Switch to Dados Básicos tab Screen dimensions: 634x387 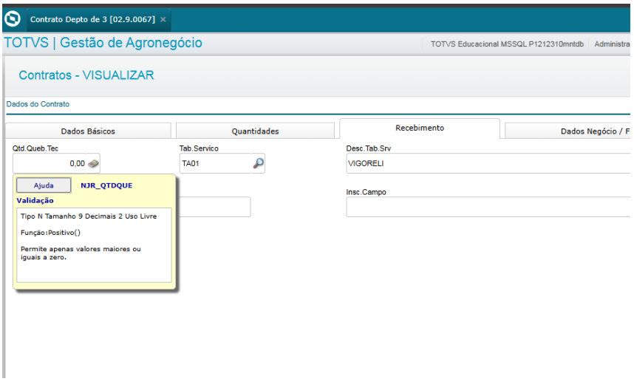(88, 131)
